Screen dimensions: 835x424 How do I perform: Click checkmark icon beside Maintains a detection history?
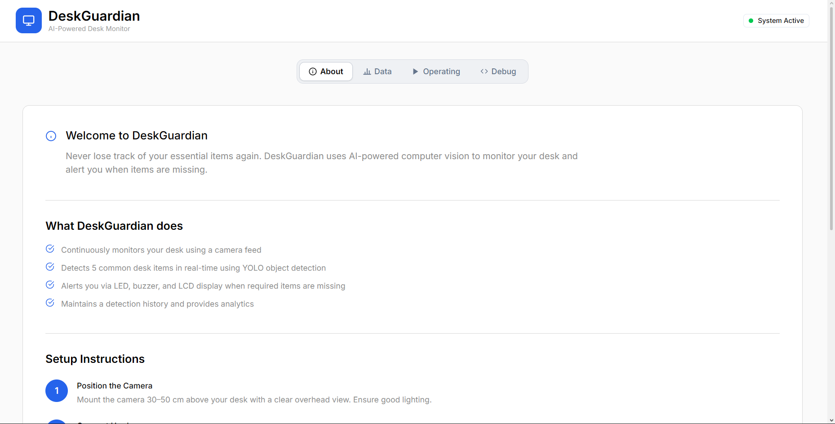pos(50,303)
